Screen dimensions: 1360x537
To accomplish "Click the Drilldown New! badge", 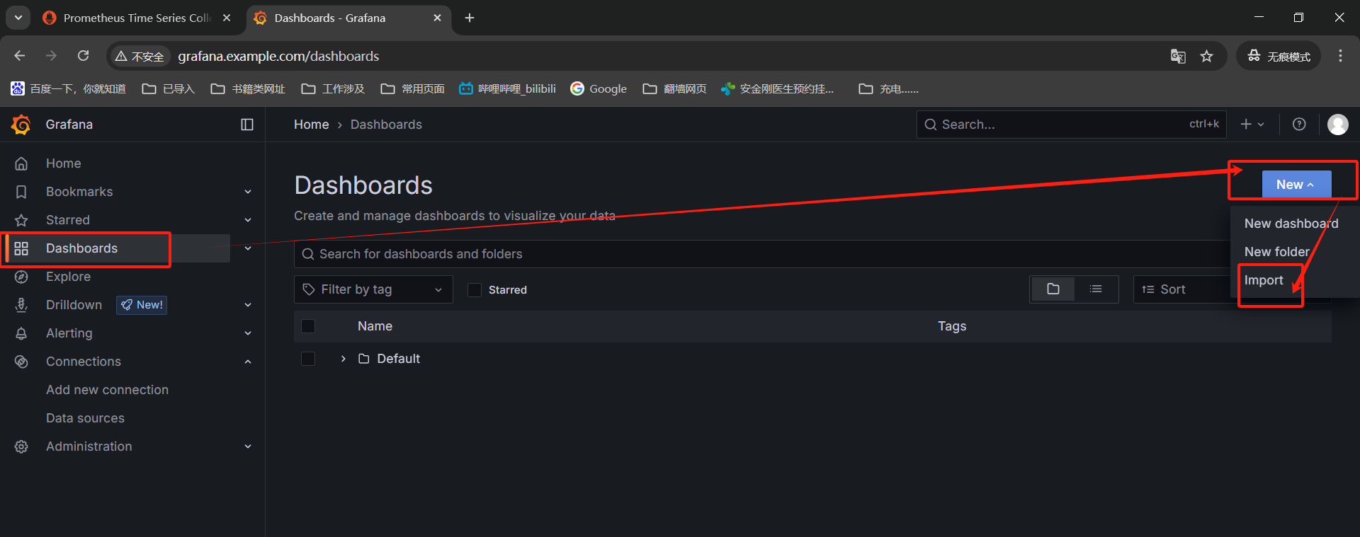I will [x=142, y=305].
